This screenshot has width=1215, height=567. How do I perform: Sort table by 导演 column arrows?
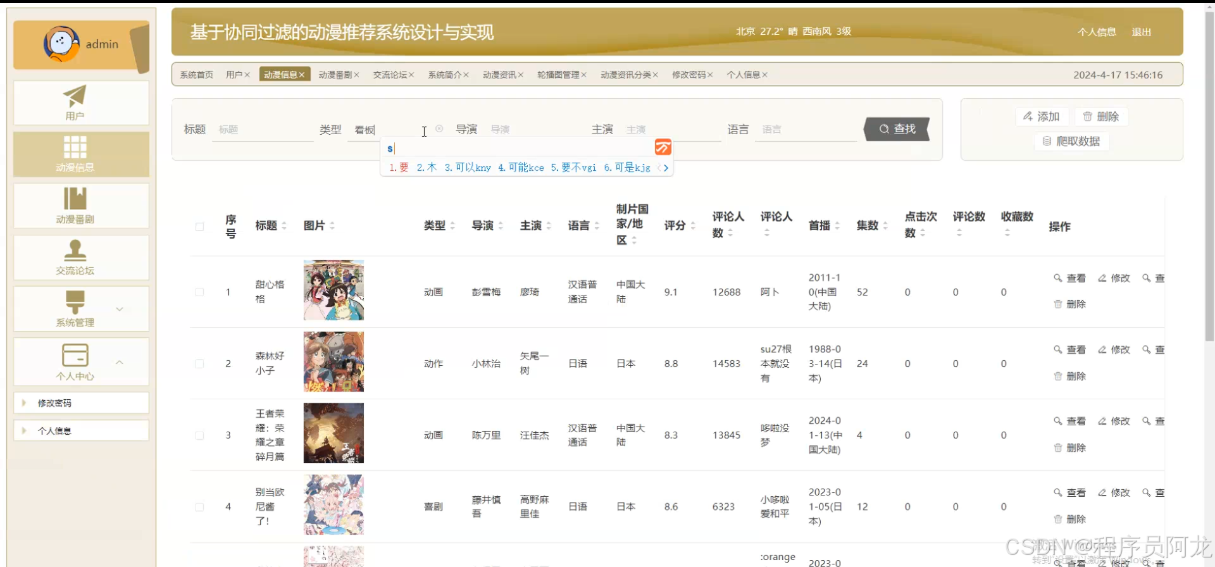(x=501, y=225)
